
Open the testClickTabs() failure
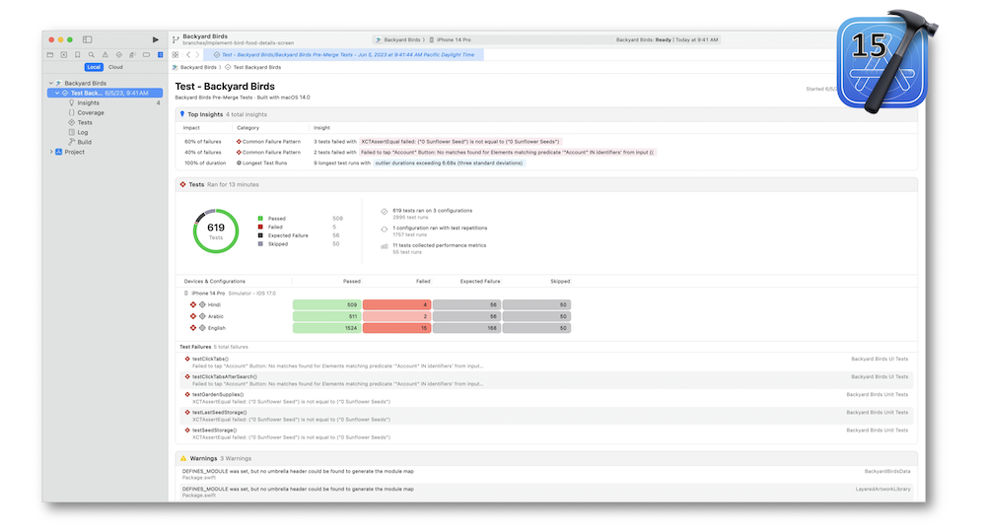point(546,363)
